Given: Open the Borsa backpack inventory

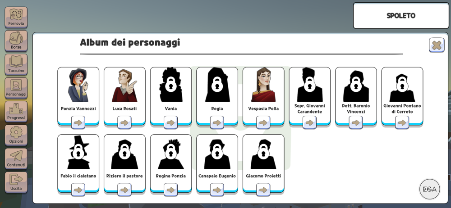Looking at the screenshot, I should [x=16, y=41].
